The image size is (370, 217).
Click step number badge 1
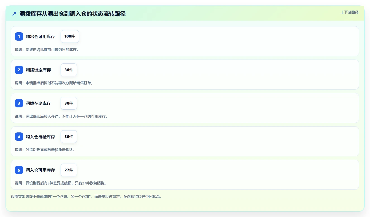(19, 36)
